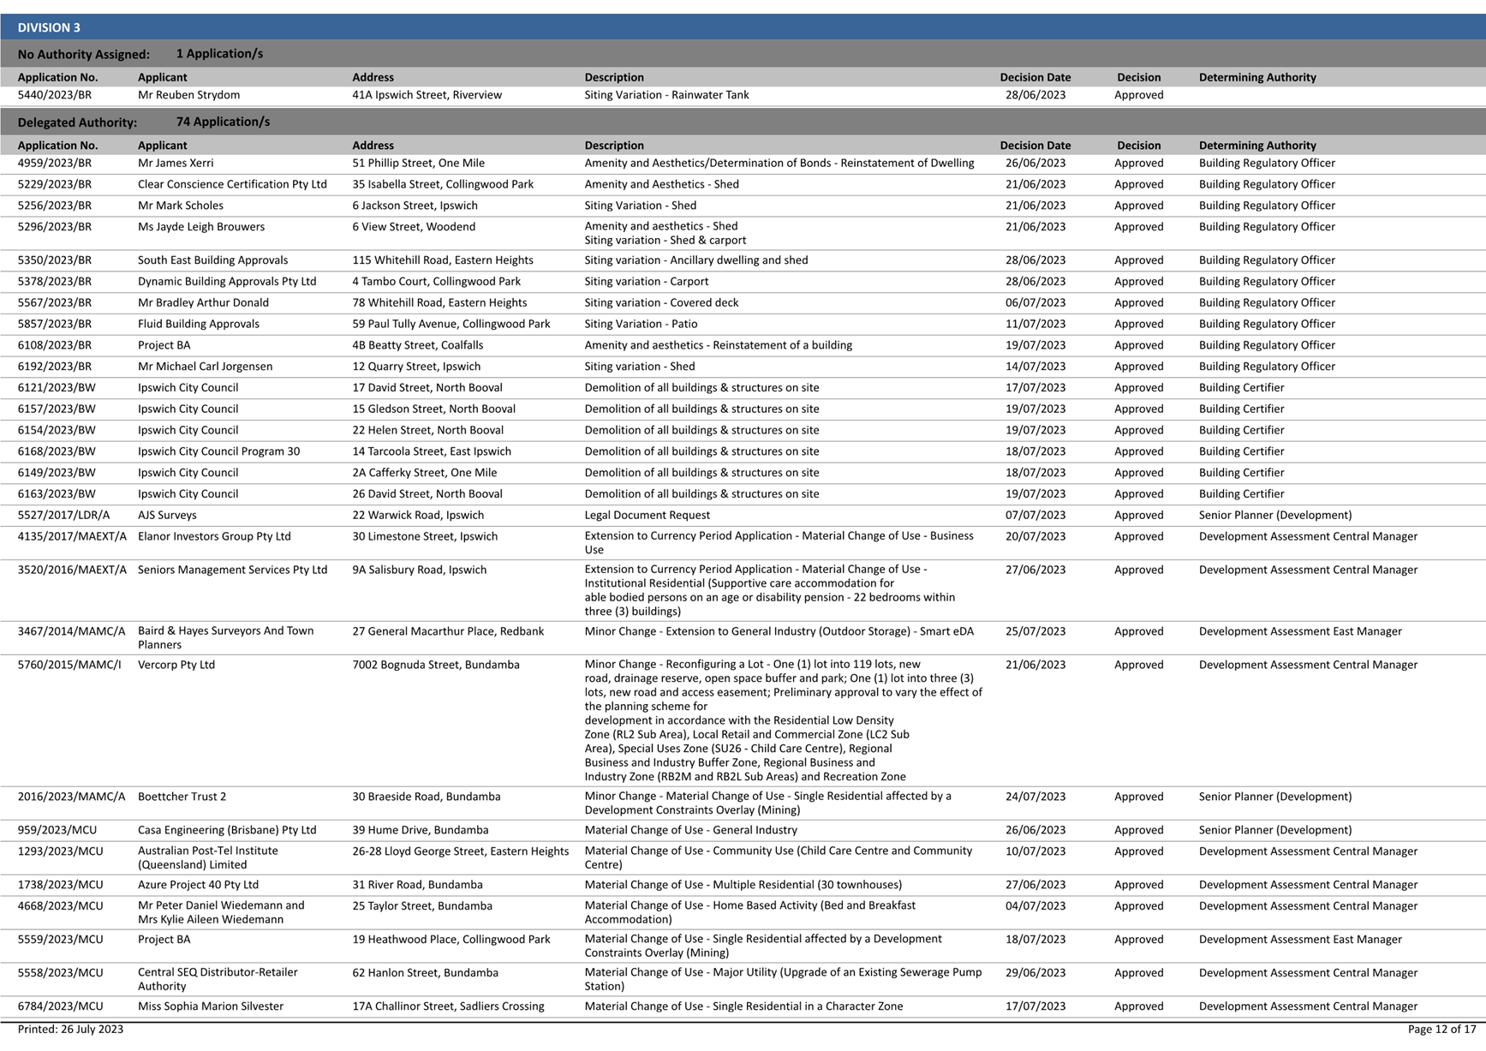Click address 6 View Street, Woodend

point(414,227)
